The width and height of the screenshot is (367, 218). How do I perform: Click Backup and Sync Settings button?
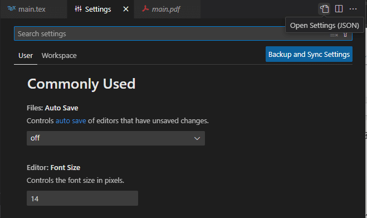(x=309, y=54)
